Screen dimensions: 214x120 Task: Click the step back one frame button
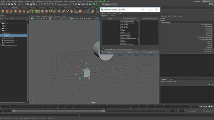[x=204, y=107]
